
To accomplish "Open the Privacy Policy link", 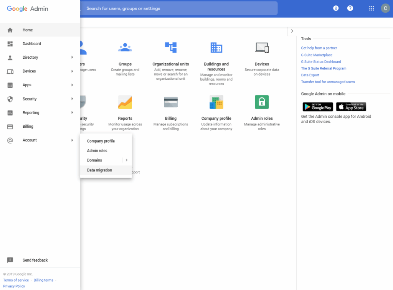I will click(x=14, y=286).
